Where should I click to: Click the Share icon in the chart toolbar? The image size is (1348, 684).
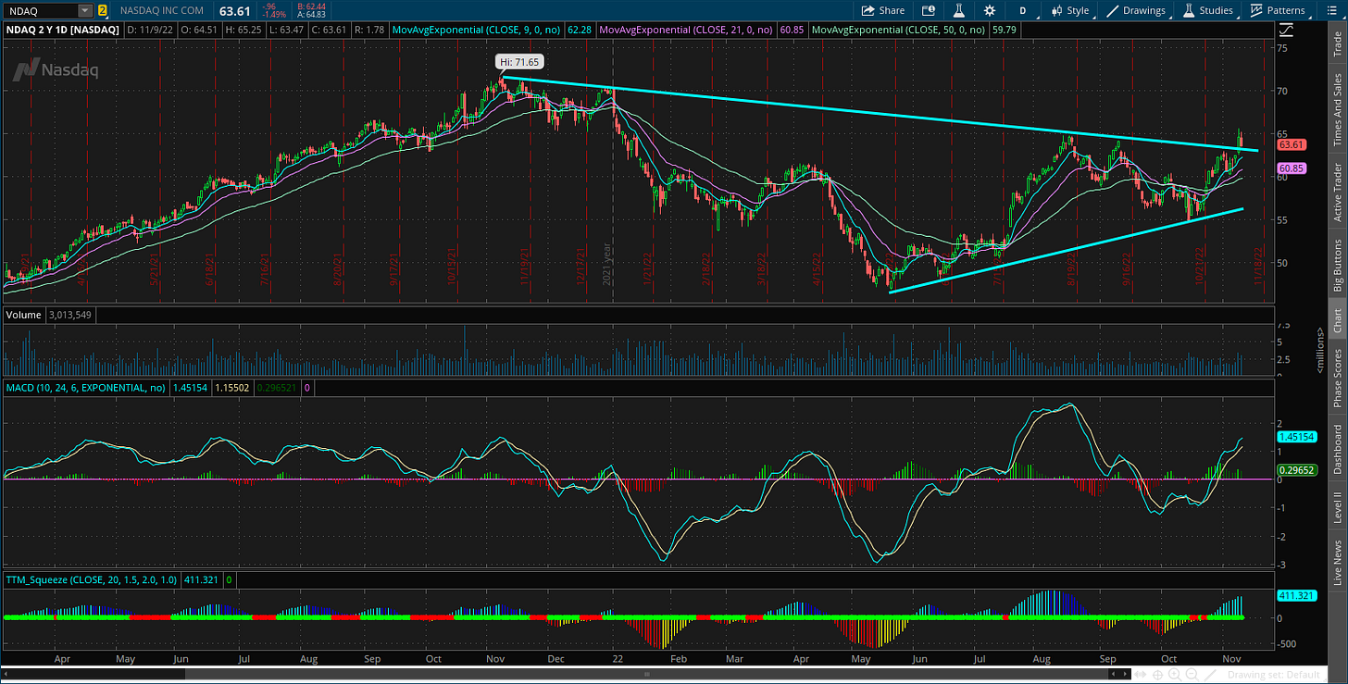tap(883, 10)
